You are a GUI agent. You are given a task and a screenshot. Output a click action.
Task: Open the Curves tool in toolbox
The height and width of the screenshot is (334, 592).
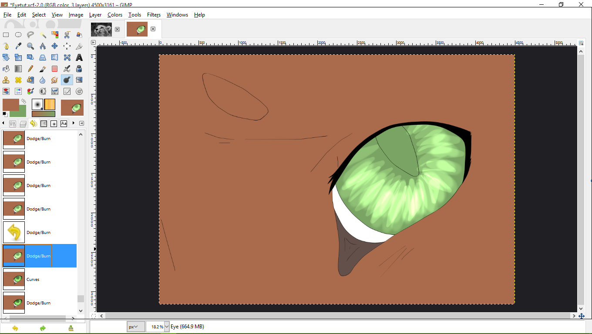(67, 91)
